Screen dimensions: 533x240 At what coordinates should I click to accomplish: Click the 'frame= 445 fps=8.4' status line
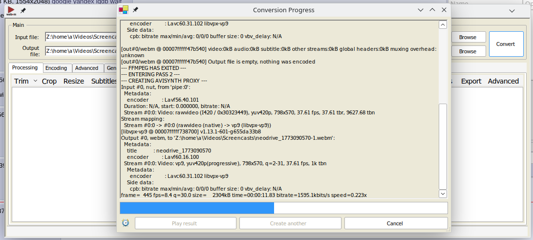244,195
